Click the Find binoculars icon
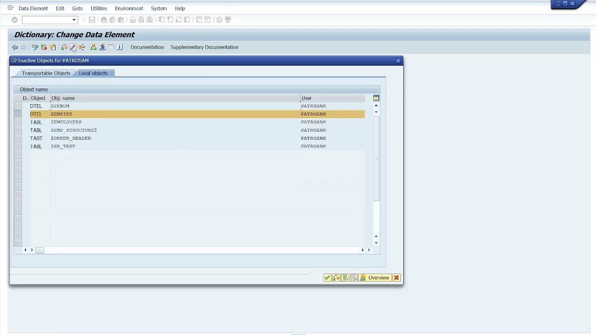The image size is (596, 335). 141,20
